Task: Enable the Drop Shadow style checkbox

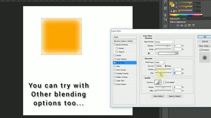Action: [115, 84]
